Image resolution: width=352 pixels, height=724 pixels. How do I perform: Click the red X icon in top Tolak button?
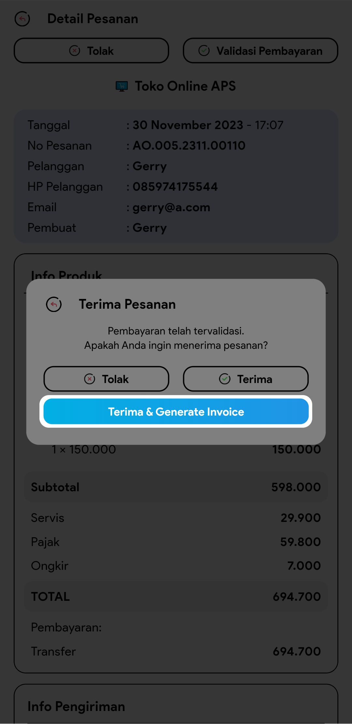coord(75,51)
